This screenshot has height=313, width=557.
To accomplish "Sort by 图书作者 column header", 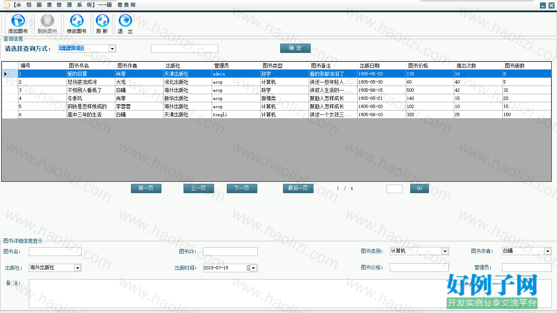I will [x=139, y=66].
